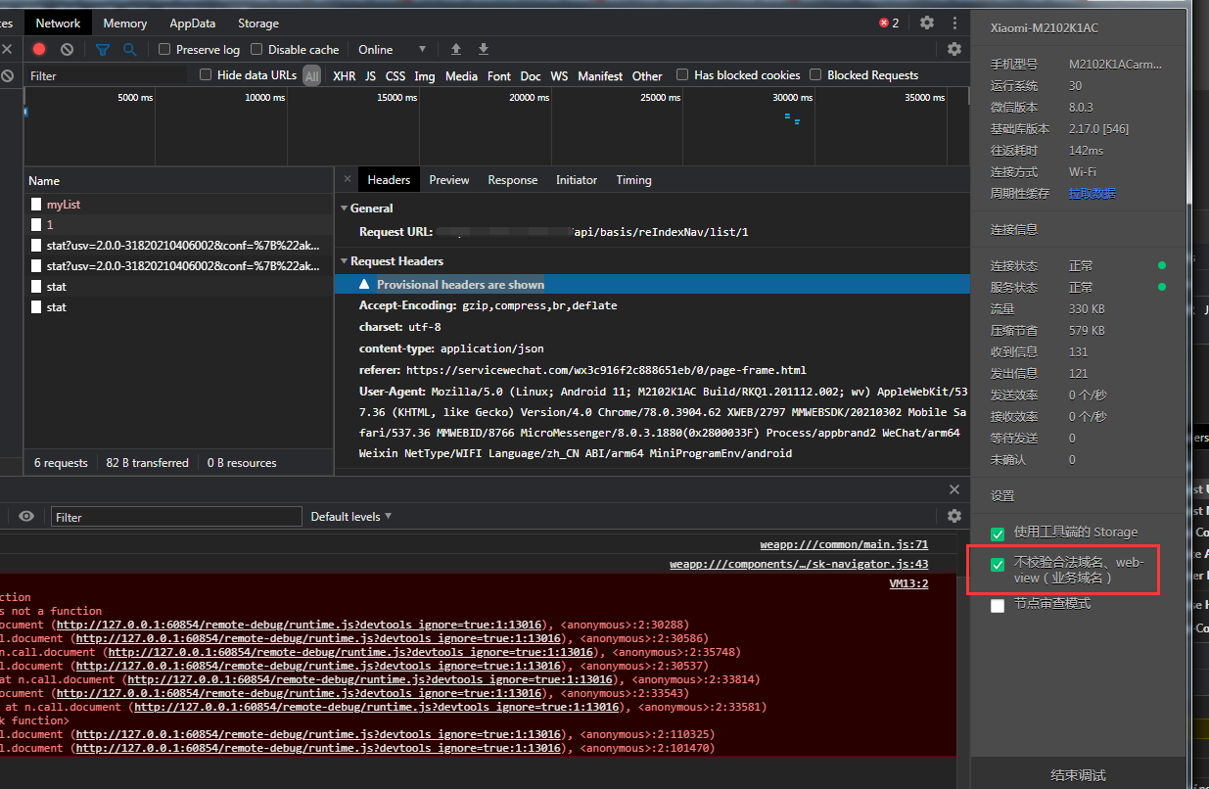Filter requests by Other
Screen dimensions: 1209x789
point(647,75)
